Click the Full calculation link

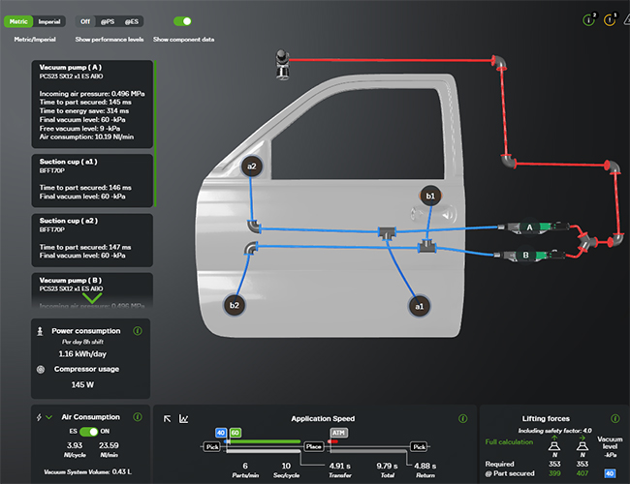tap(509, 441)
